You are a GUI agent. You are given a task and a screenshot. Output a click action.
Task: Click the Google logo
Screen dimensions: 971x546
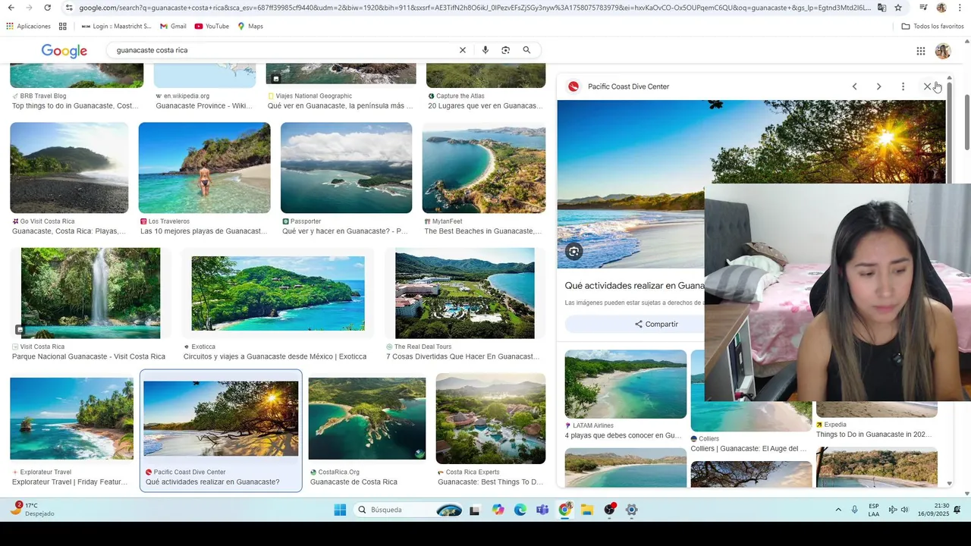pos(64,51)
